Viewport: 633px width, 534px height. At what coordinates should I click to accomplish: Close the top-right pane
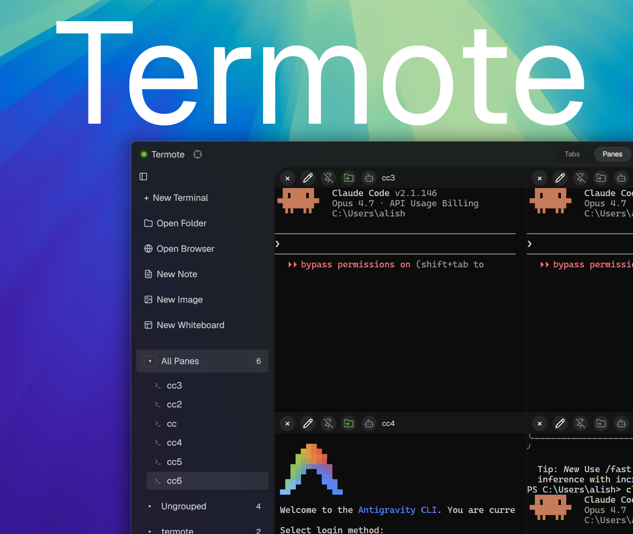pyautogui.click(x=540, y=178)
